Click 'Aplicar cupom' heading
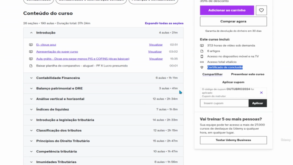 pyautogui.click(x=233, y=82)
